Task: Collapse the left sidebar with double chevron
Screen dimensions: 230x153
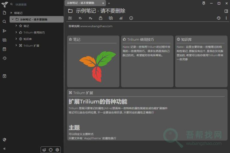Action: (x=4, y=149)
